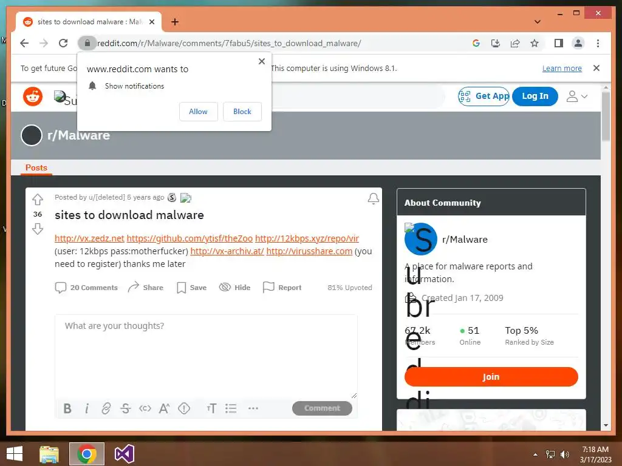Click the lock icon in address bar
Screen dimensions: 622x466
pyautogui.click(x=87, y=43)
